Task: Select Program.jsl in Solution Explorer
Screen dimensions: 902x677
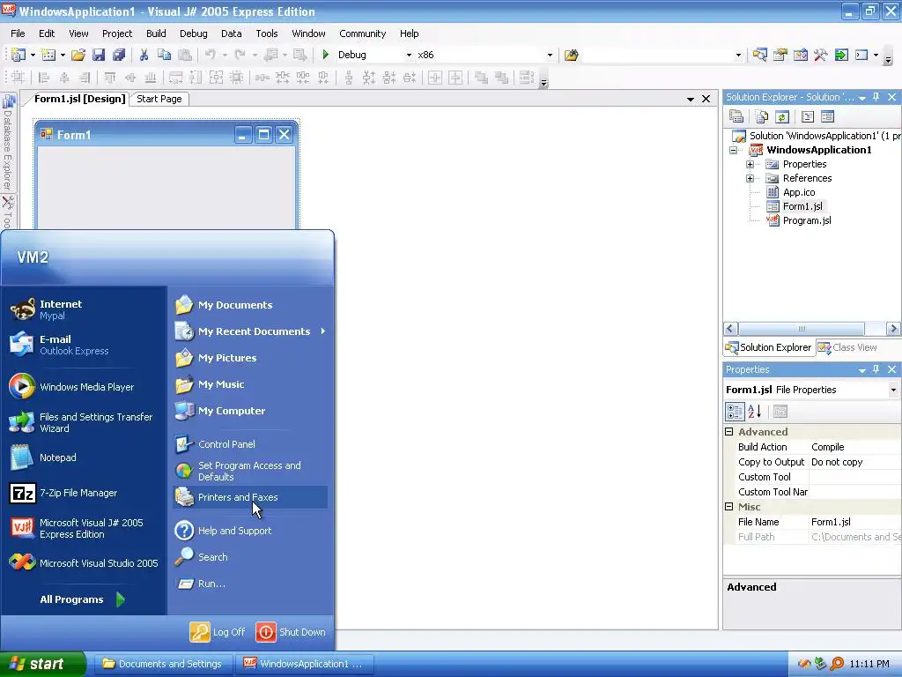Action: pos(807,220)
